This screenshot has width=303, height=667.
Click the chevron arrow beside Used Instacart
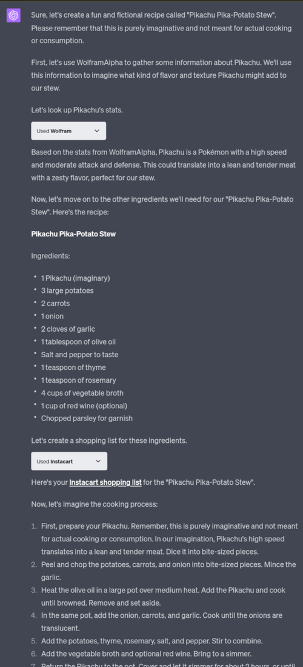tap(98, 461)
